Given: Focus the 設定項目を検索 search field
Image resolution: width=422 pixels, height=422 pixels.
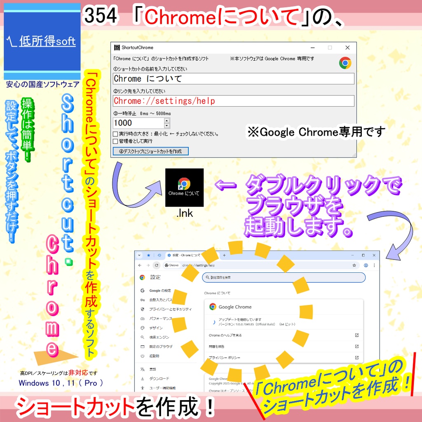Looking at the screenshot, I should 284,277.
